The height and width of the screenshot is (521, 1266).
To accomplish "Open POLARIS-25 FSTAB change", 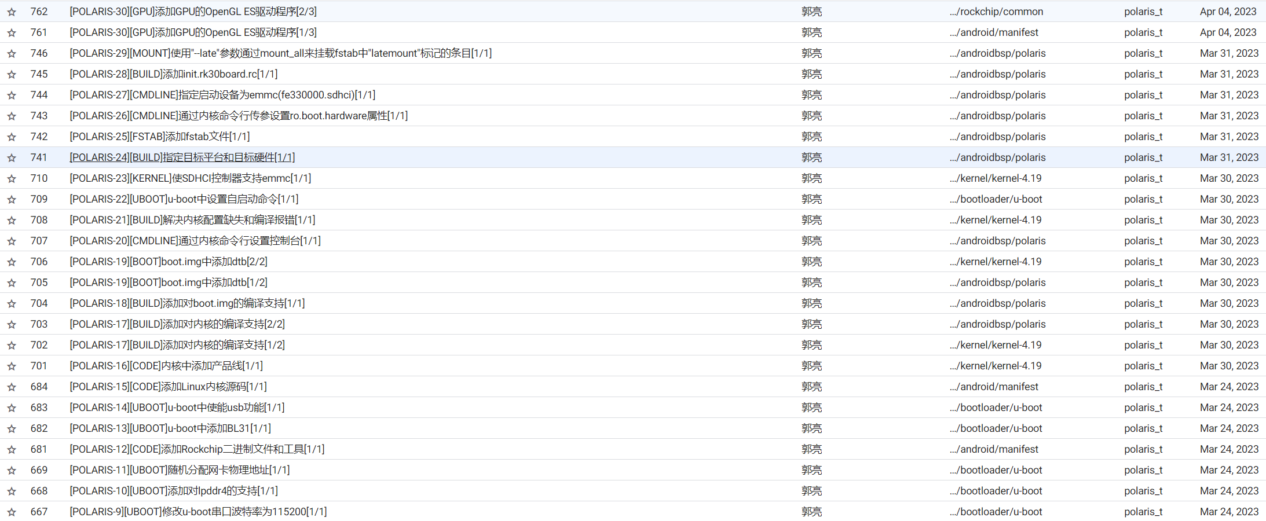I will [x=159, y=137].
